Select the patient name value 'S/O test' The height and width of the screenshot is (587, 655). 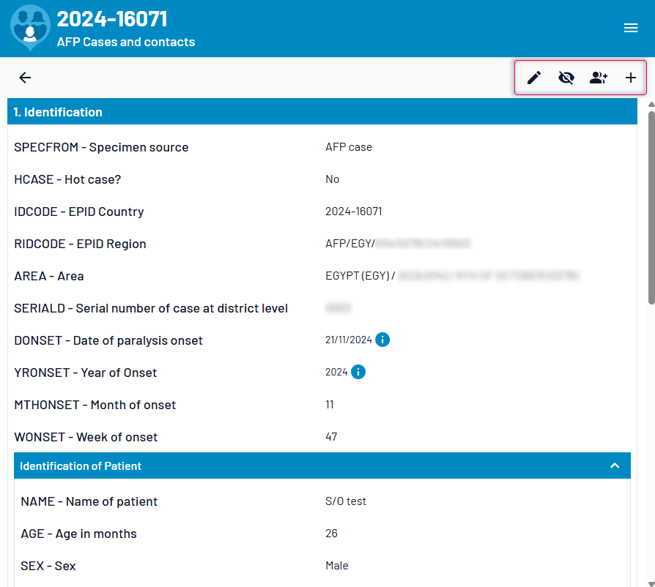346,501
